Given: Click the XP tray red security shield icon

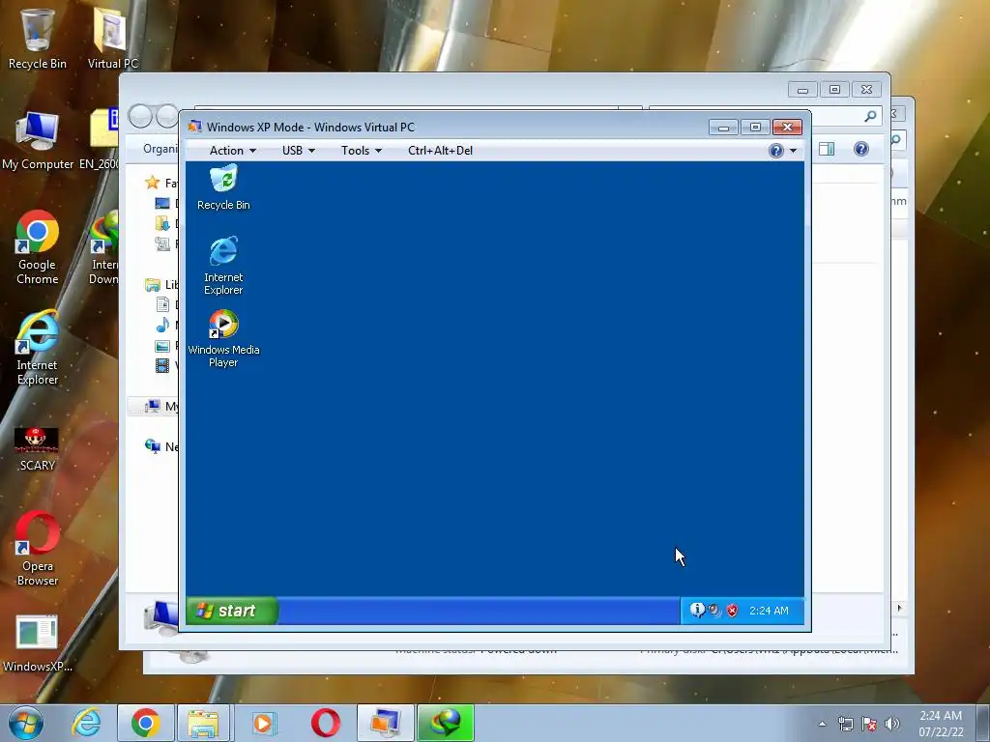Looking at the screenshot, I should click(733, 611).
